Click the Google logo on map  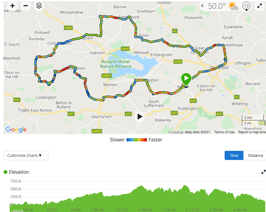click(16, 129)
